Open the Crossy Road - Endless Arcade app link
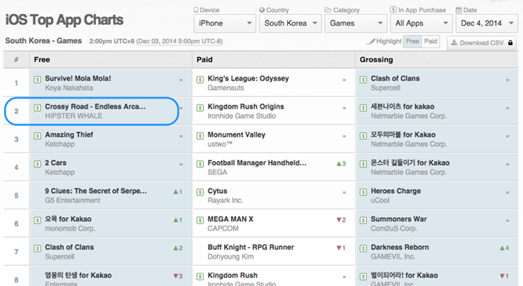 [95, 107]
